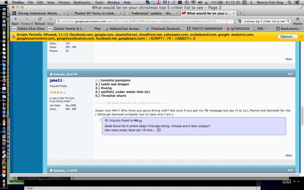The image size is (304, 190).
Task: Click the Photos count '10' link
Action: coord(67,51)
